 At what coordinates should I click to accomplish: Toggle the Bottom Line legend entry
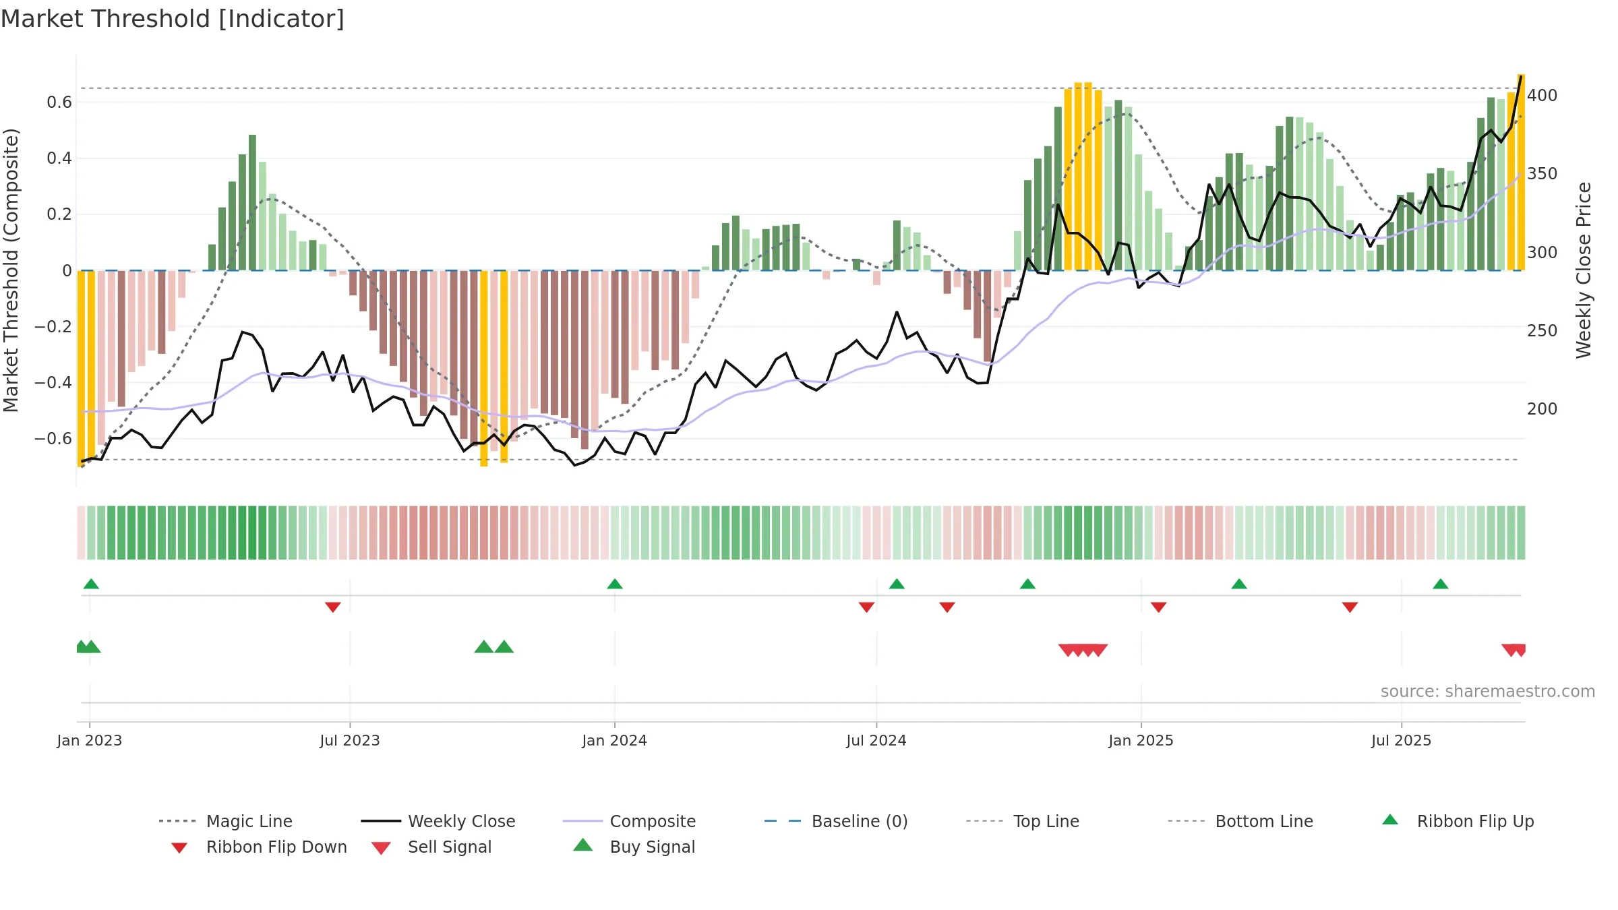pos(1240,821)
